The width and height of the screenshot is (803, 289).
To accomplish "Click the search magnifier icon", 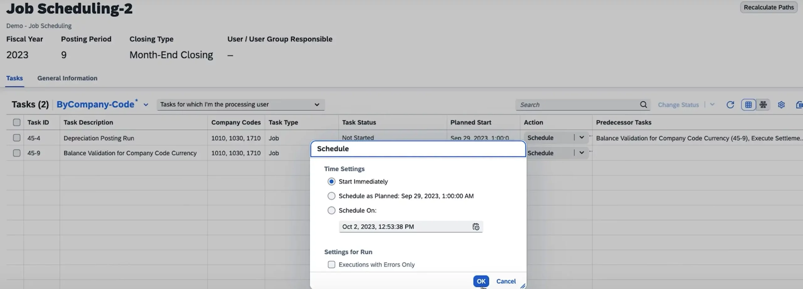I will click(x=643, y=105).
